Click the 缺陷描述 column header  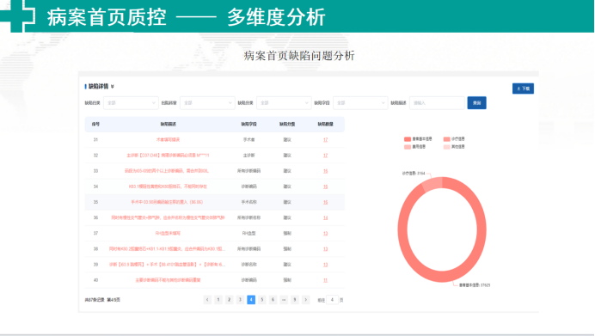[168, 125]
